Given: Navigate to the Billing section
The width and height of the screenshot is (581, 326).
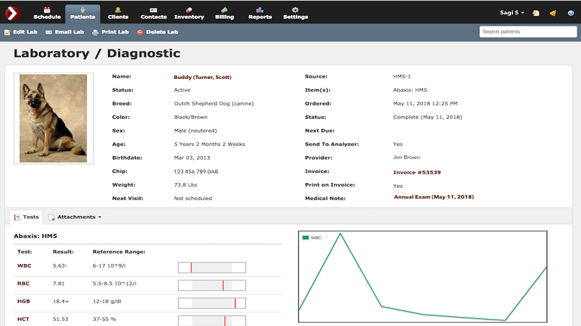Looking at the screenshot, I should 225,13.
